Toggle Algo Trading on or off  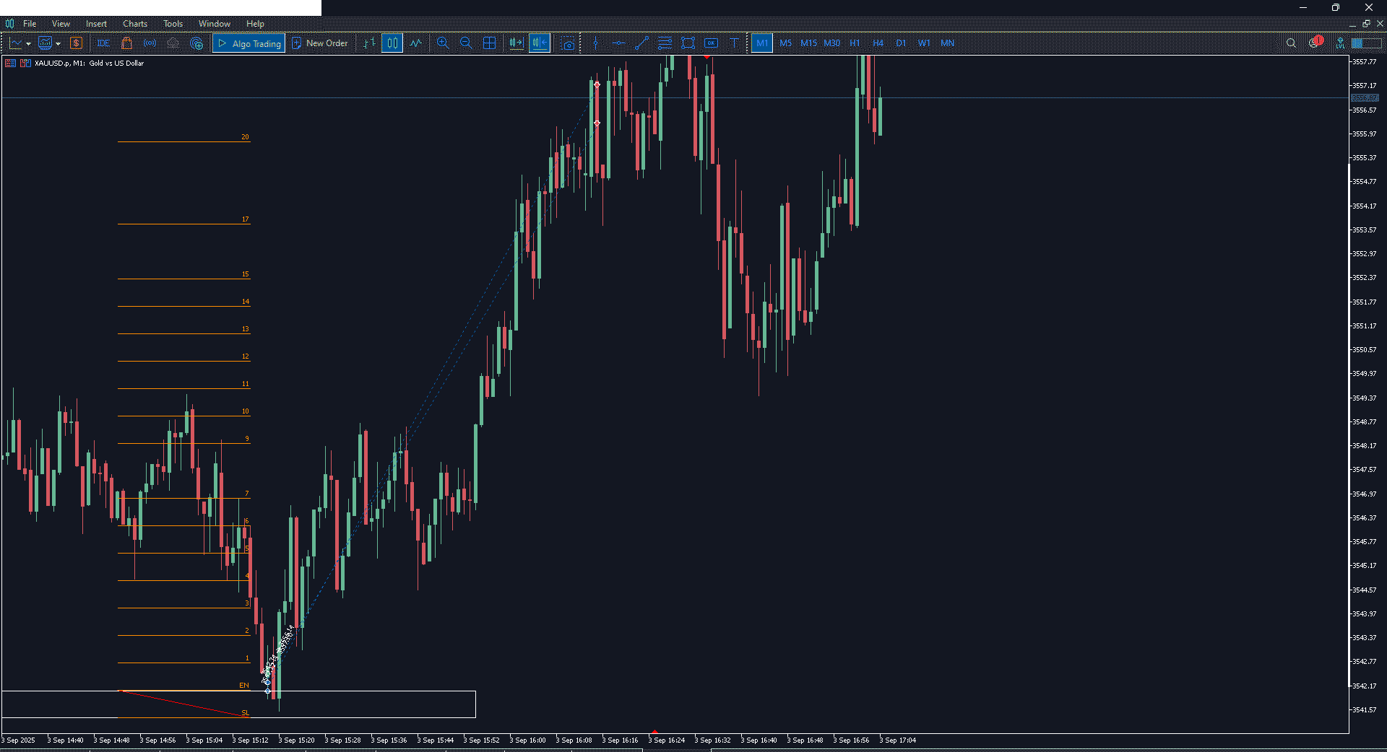(249, 43)
